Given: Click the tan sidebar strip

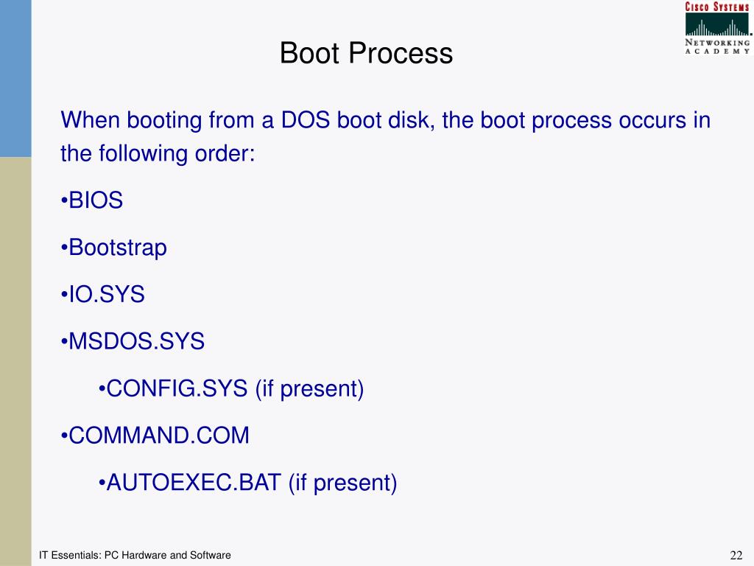Looking at the screenshot, I should pyautogui.click(x=15, y=361).
